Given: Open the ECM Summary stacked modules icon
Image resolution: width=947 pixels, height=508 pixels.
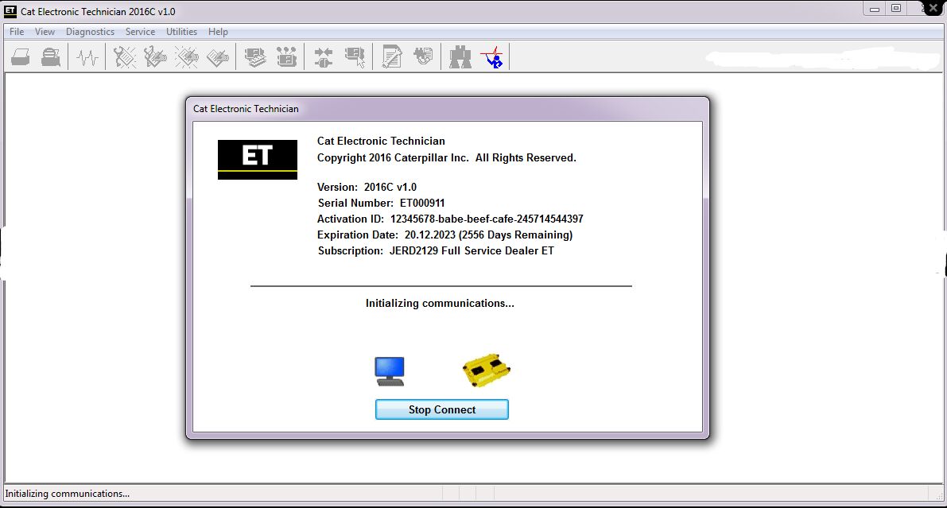Looking at the screenshot, I should (x=255, y=57).
